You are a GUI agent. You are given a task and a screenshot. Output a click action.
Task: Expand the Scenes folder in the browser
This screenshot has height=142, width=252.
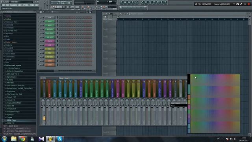[8, 16]
